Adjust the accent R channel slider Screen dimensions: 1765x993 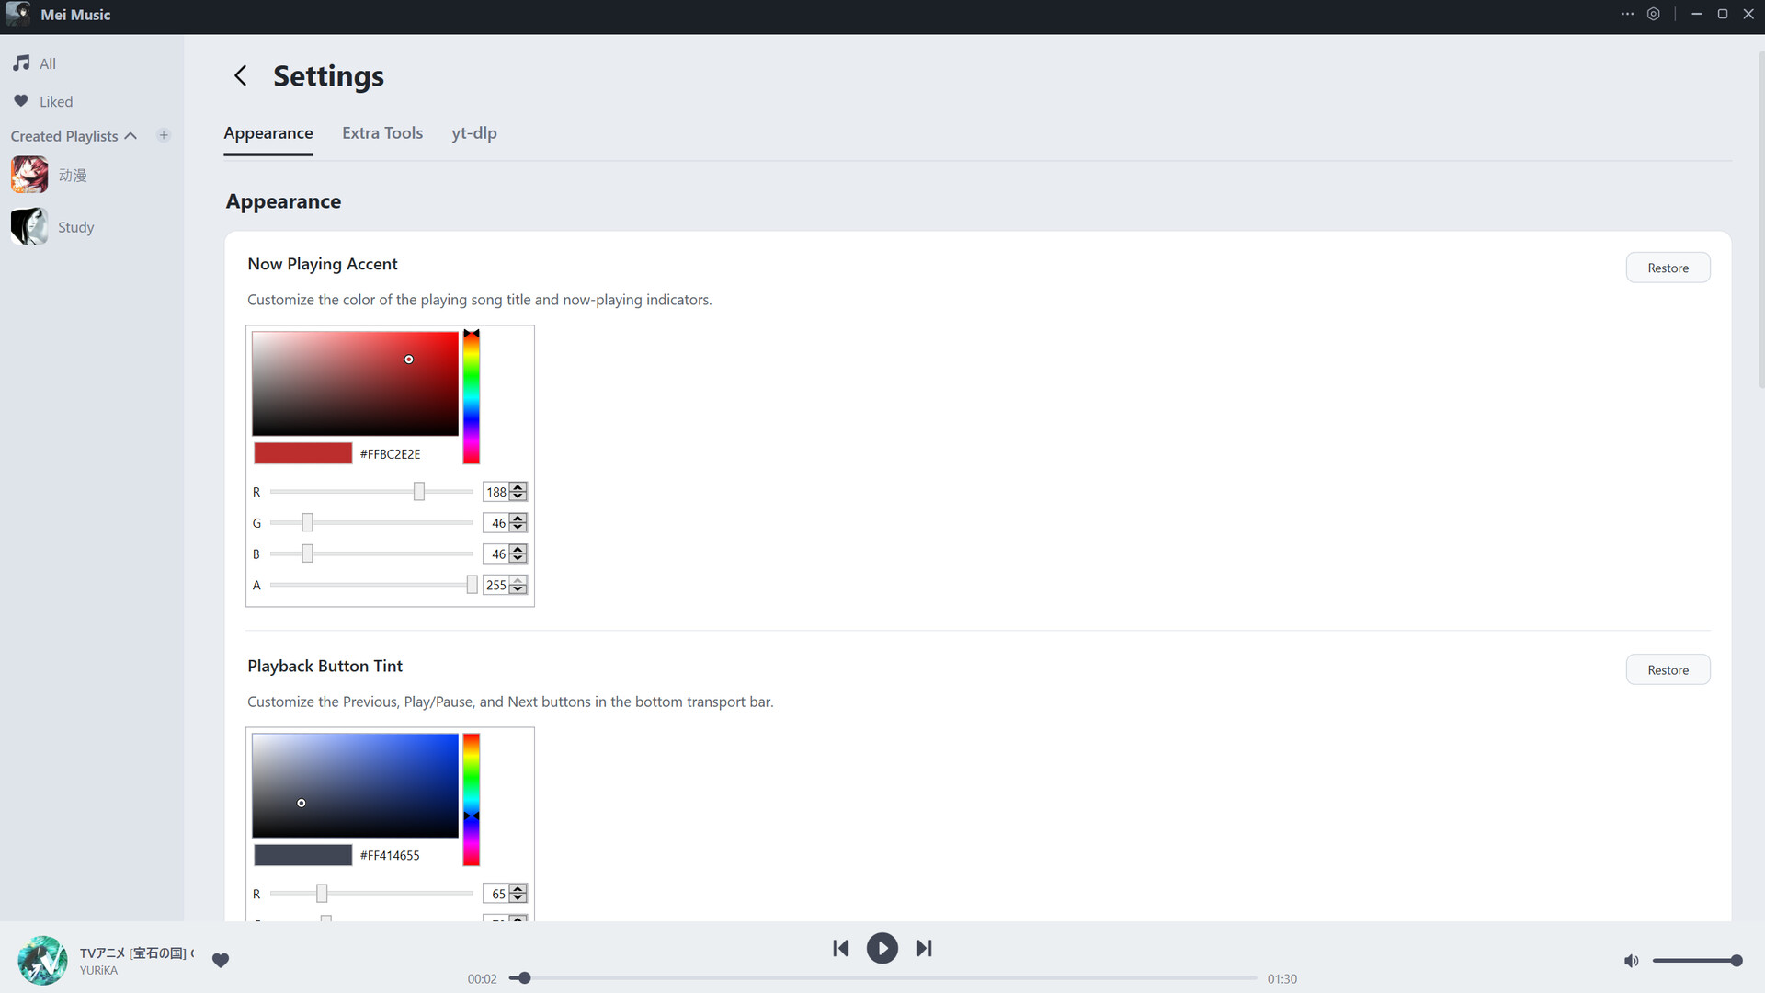pyautogui.click(x=371, y=492)
